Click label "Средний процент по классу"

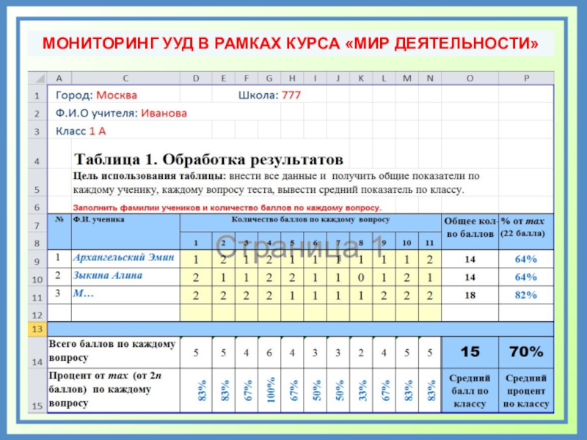click(x=526, y=391)
